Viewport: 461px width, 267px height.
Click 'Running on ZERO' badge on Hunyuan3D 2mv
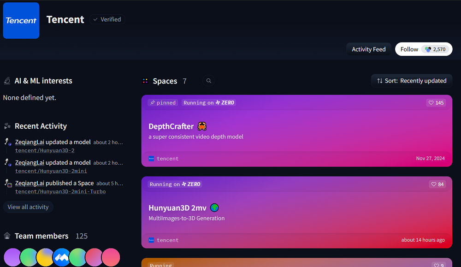[175, 184]
